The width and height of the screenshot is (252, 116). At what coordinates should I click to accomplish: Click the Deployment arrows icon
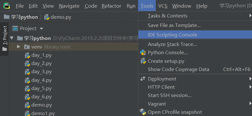coord(143,79)
